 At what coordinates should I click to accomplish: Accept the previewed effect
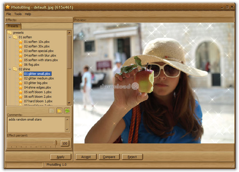[86, 157]
